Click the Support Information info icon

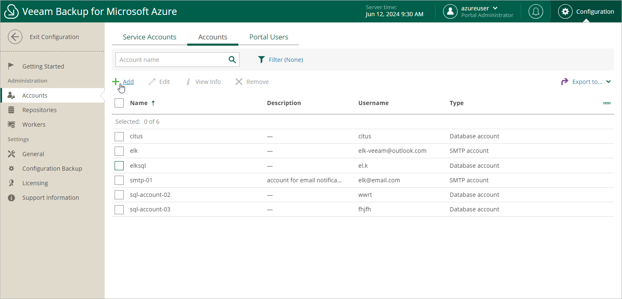[x=12, y=198]
